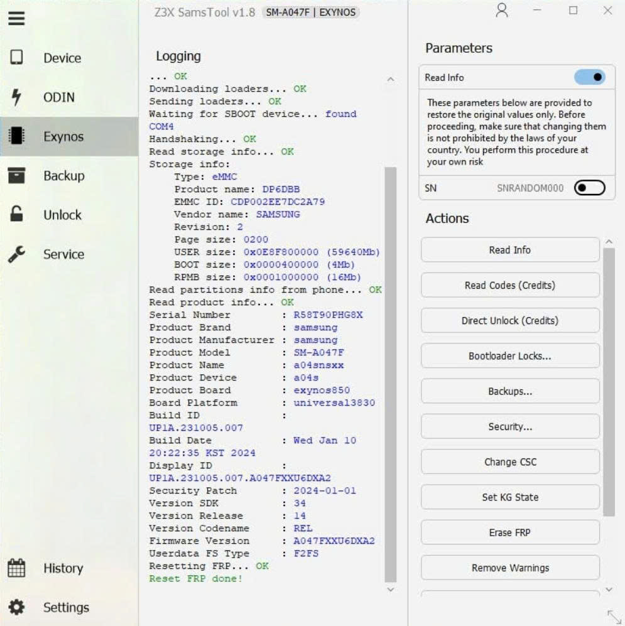This screenshot has width=625, height=626.
Task: Click the Change CSC button
Action: pyautogui.click(x=510, y=462)
